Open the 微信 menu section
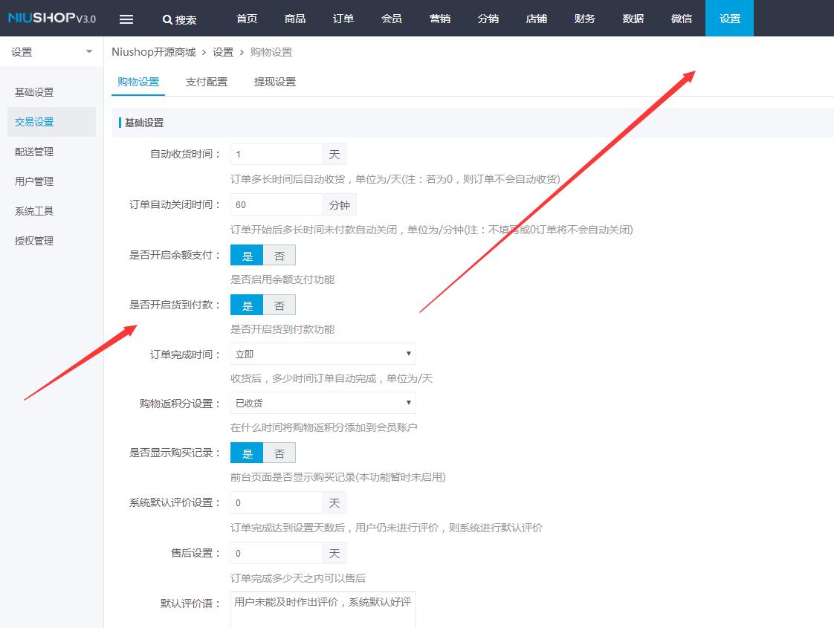The image size is (834, 628). pos(681,19)
